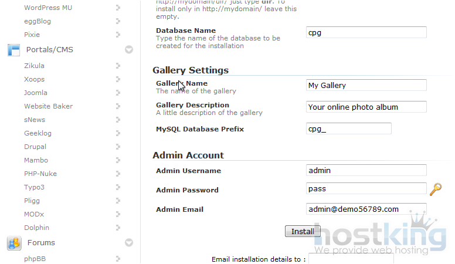
Task: Click the Portals/CMS category icon
Action: (13, 50)
